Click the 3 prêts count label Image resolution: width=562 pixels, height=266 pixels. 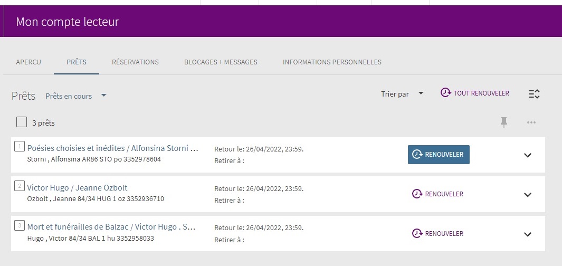[x=43, y=123]
